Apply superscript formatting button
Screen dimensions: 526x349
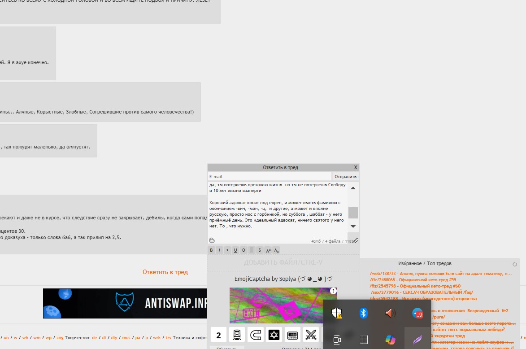point(268,250)
